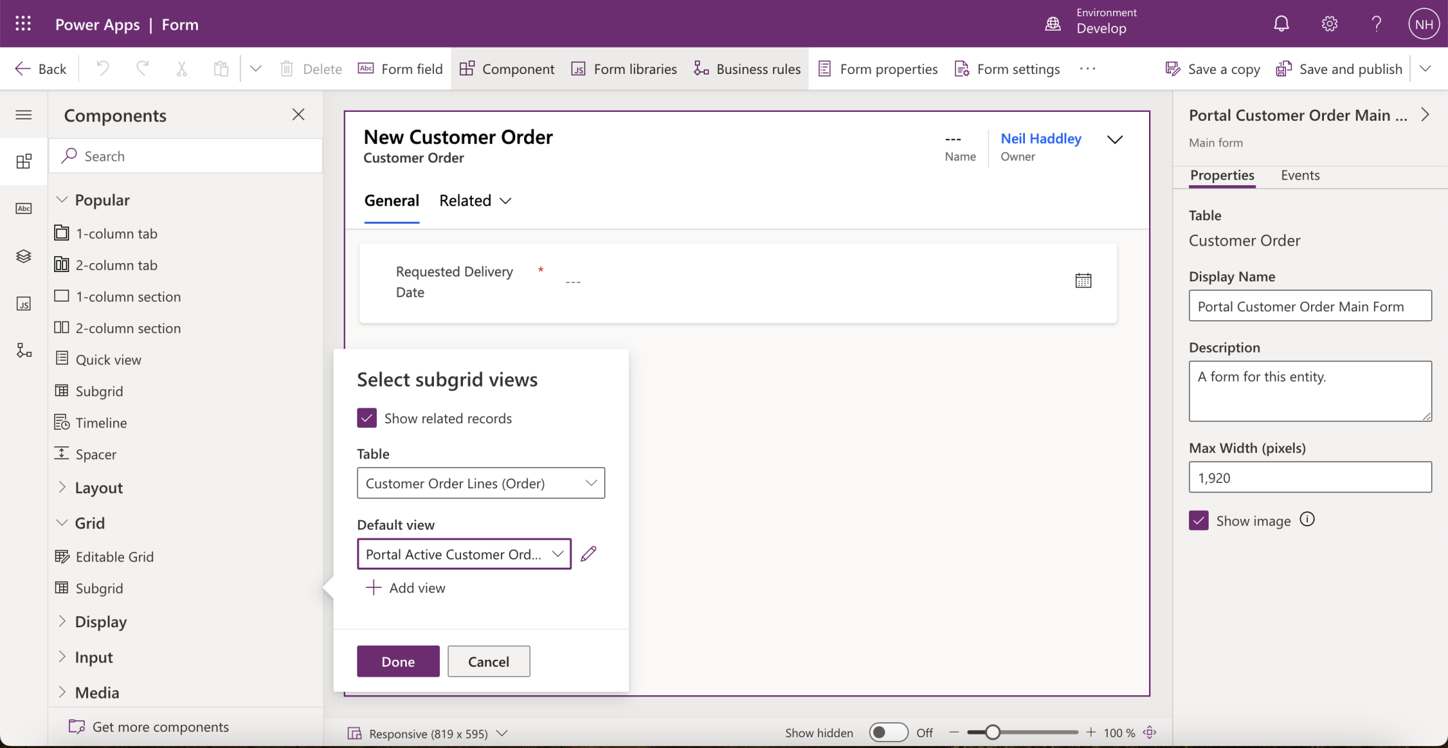Open the Business rules icon in the left rail
This screenshot has height=748, width=1448.
(x=24, y=351)
